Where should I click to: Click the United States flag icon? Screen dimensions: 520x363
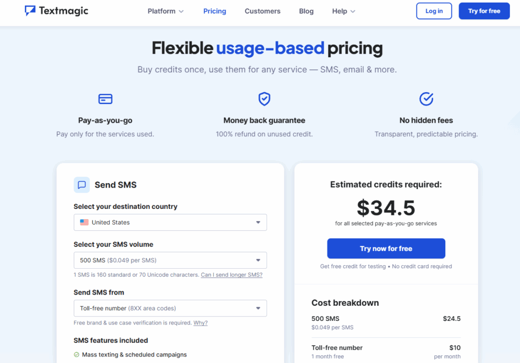click(85, 222)
